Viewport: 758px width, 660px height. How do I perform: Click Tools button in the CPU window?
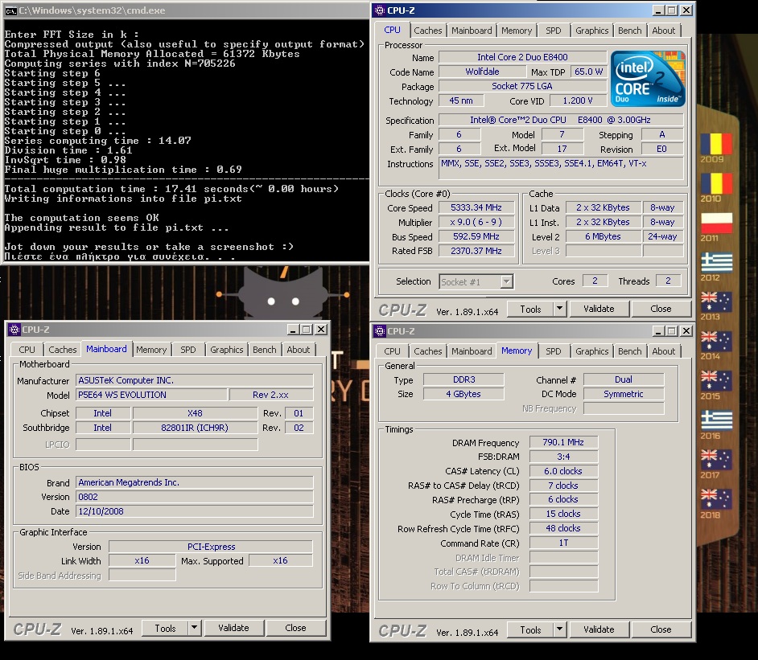tap(530, 309)
